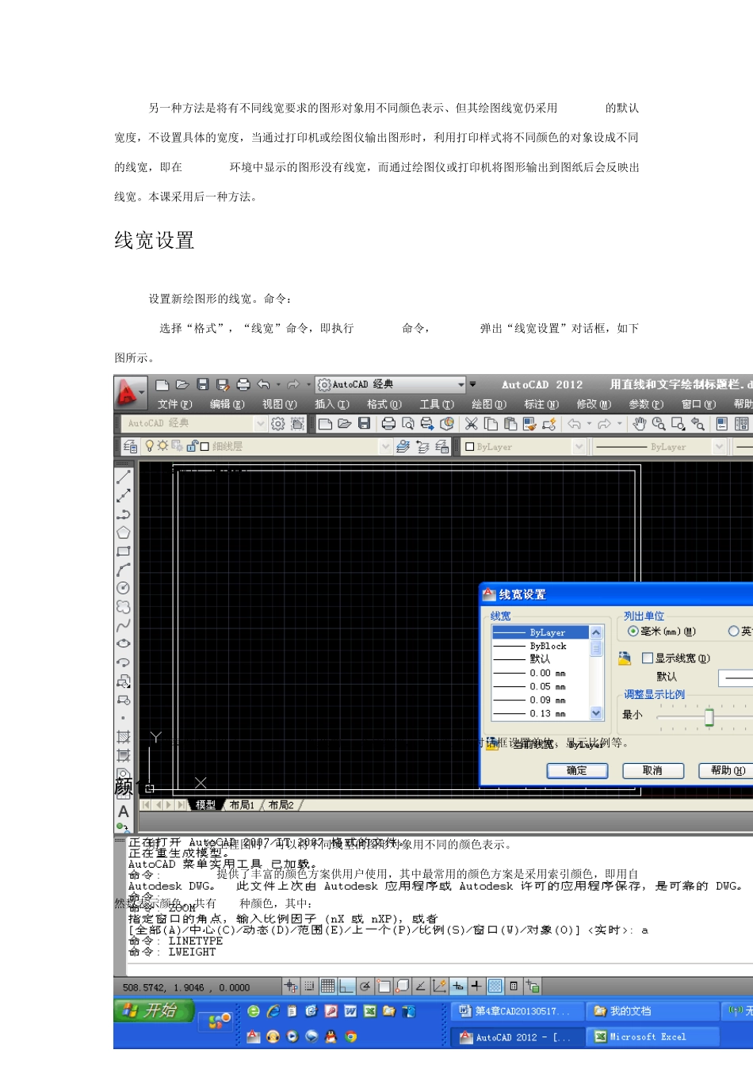The image size is (753, 1065).
Task: Select the Polygon tool
Action: [124, 532]
